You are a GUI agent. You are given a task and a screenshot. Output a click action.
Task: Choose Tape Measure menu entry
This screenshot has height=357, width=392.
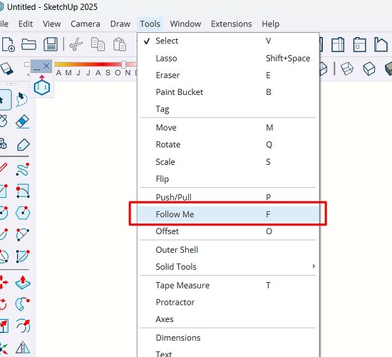point(228,285)
